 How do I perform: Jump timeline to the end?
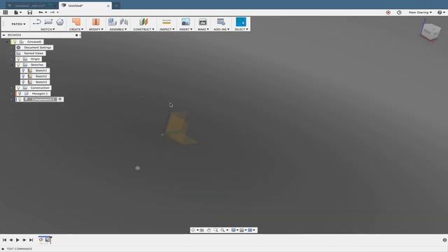[x=31, y=240]
